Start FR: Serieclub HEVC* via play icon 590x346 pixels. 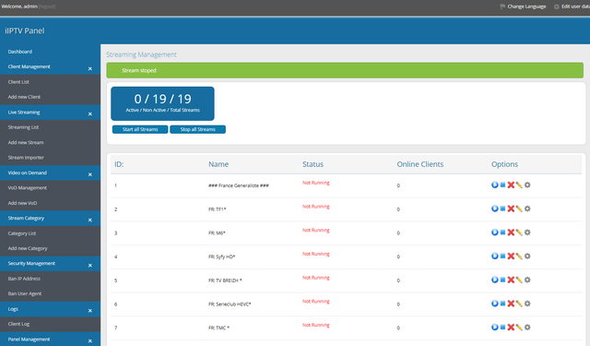point(494,304)
